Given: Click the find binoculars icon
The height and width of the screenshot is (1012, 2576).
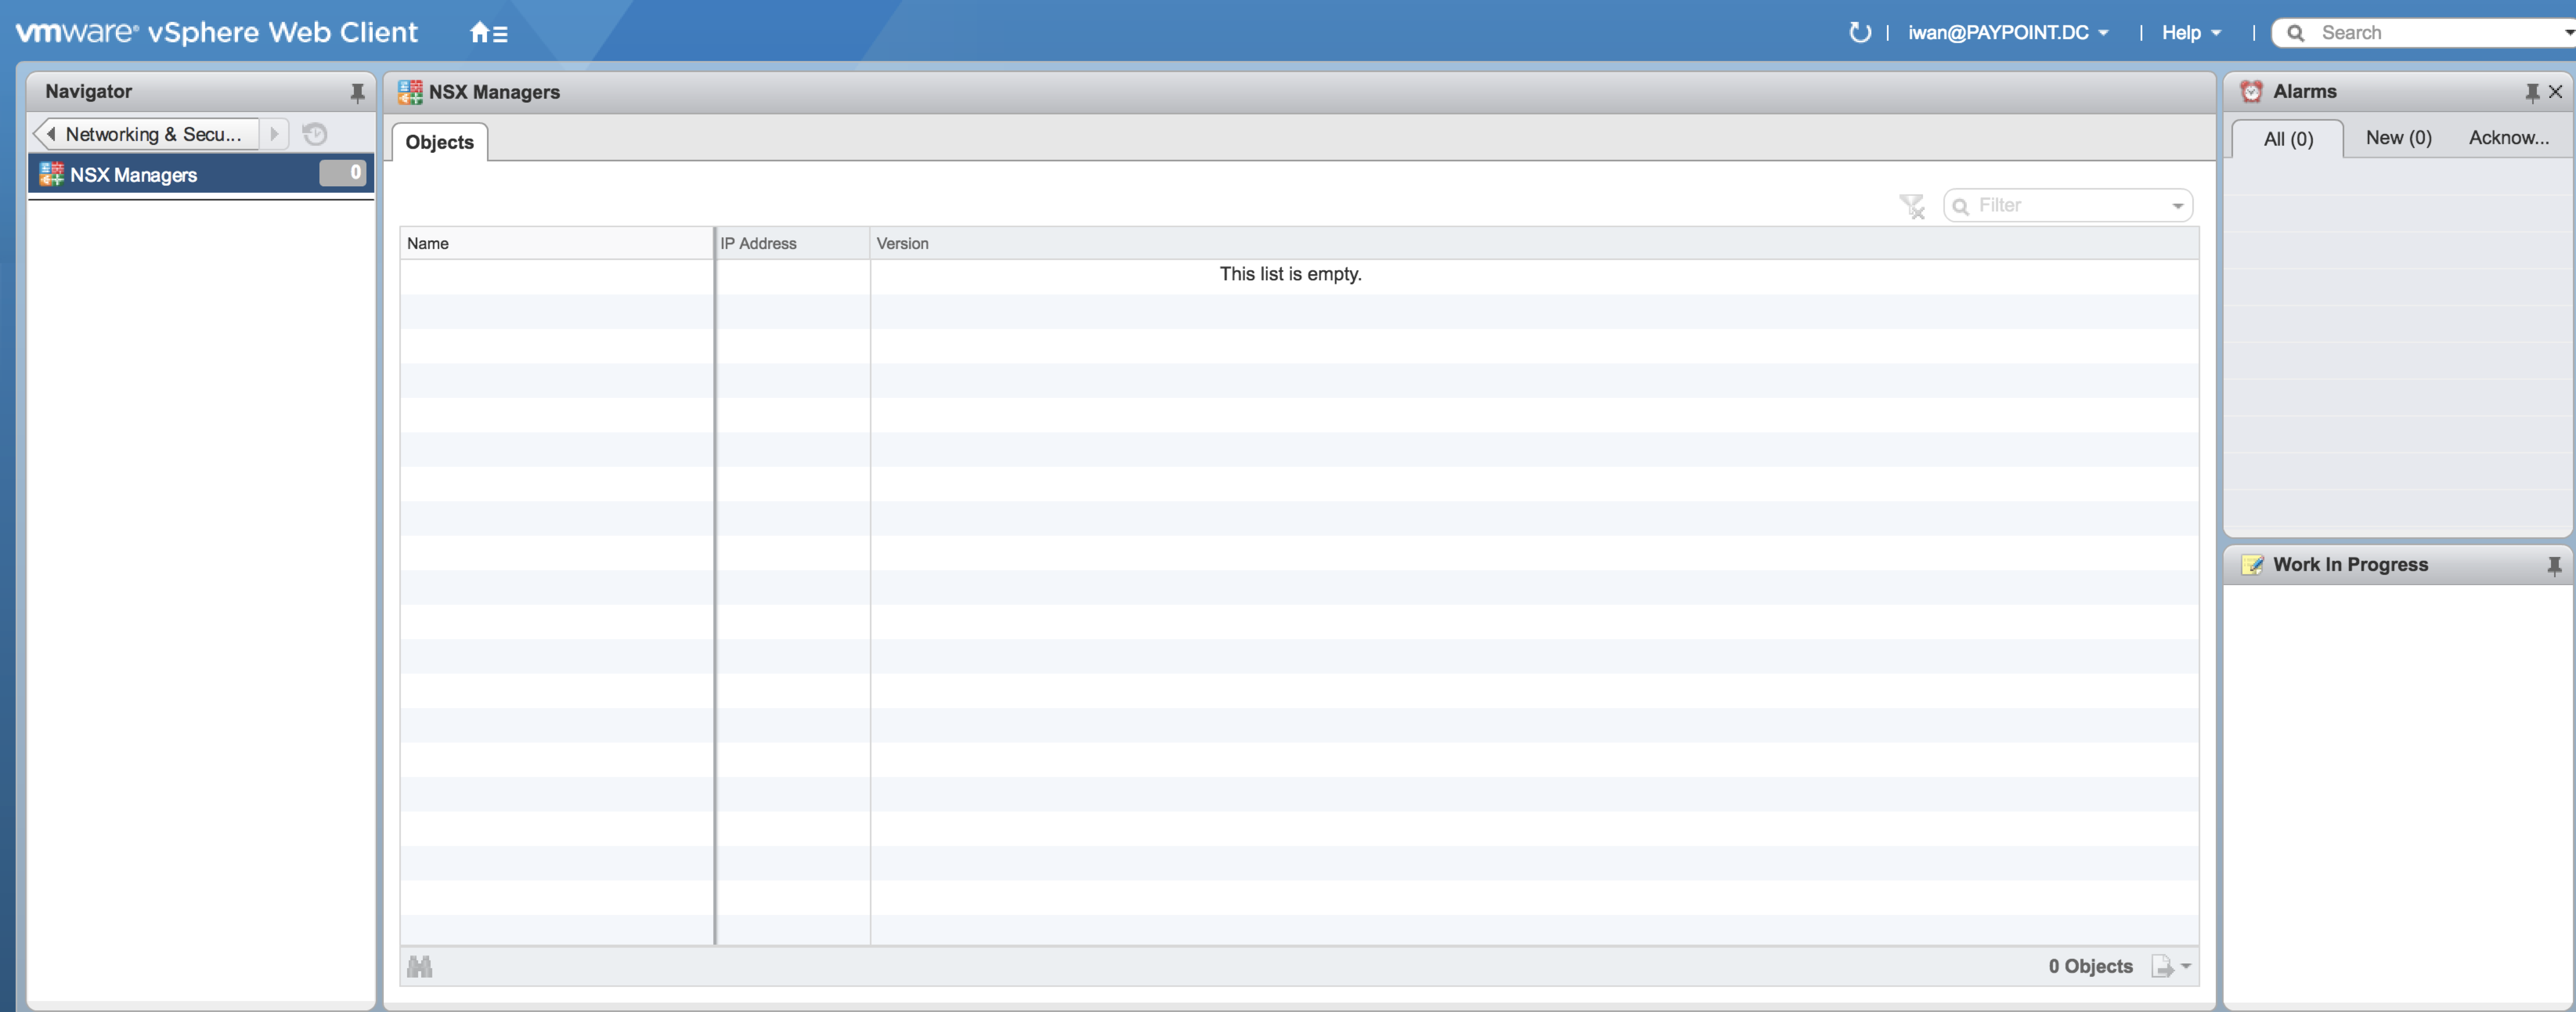Looking at the screenshot, I should click(x=420, y=966).
